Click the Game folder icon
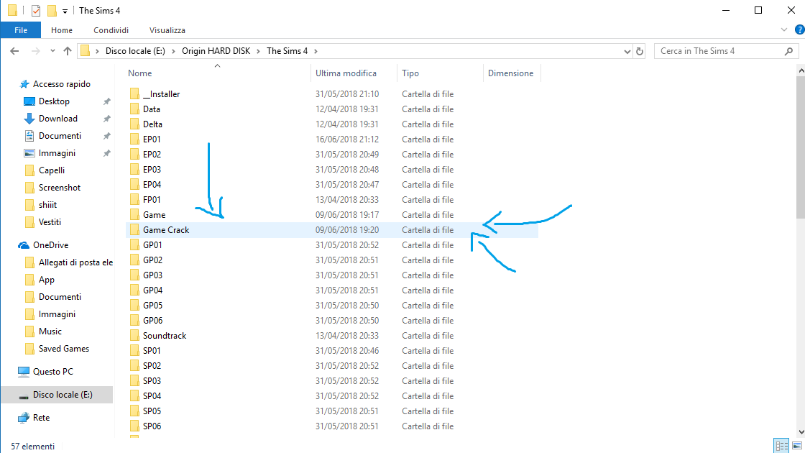 click(x=134, y=215)
